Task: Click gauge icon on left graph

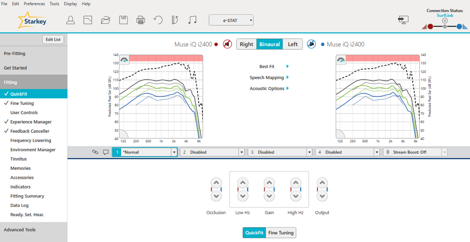Action: coord(124,59)
